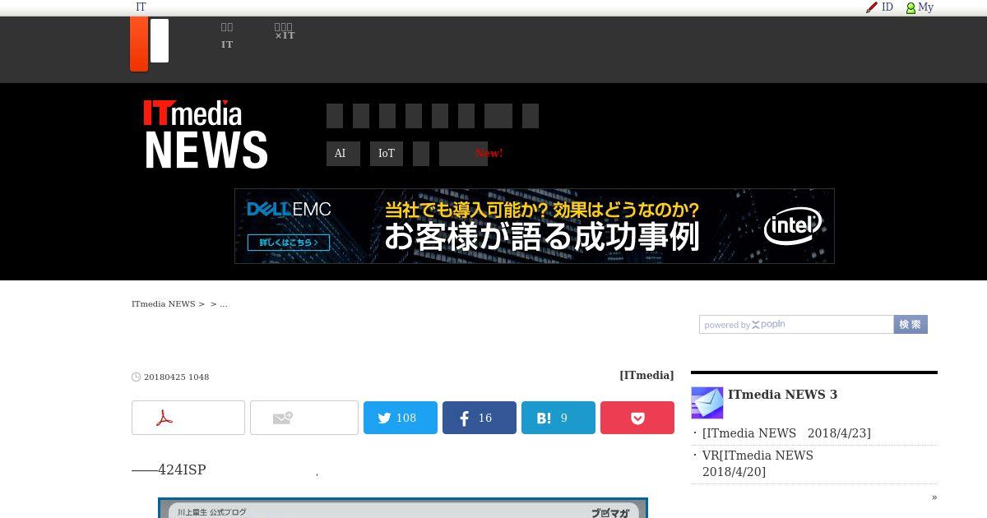Focus the popIn search input field
The width and height of the screenshot is (987, 518).
[x=796, y=325]
